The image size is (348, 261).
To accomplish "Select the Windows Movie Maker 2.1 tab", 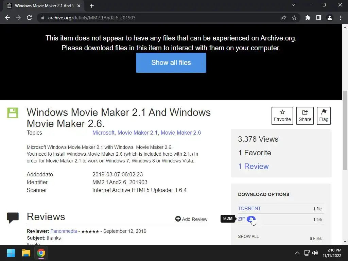I will click(x=43, y=6).
